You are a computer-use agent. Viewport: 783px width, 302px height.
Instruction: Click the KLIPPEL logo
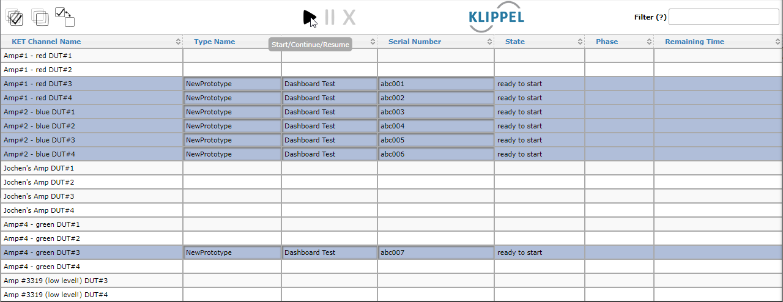(x=496, y=17)
